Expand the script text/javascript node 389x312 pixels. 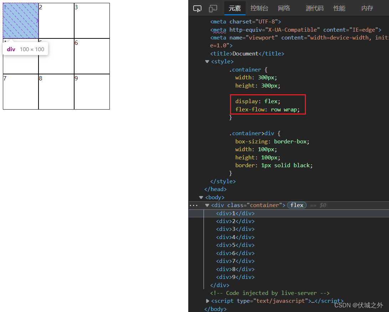pyautogui.click(x=208, y=301)
